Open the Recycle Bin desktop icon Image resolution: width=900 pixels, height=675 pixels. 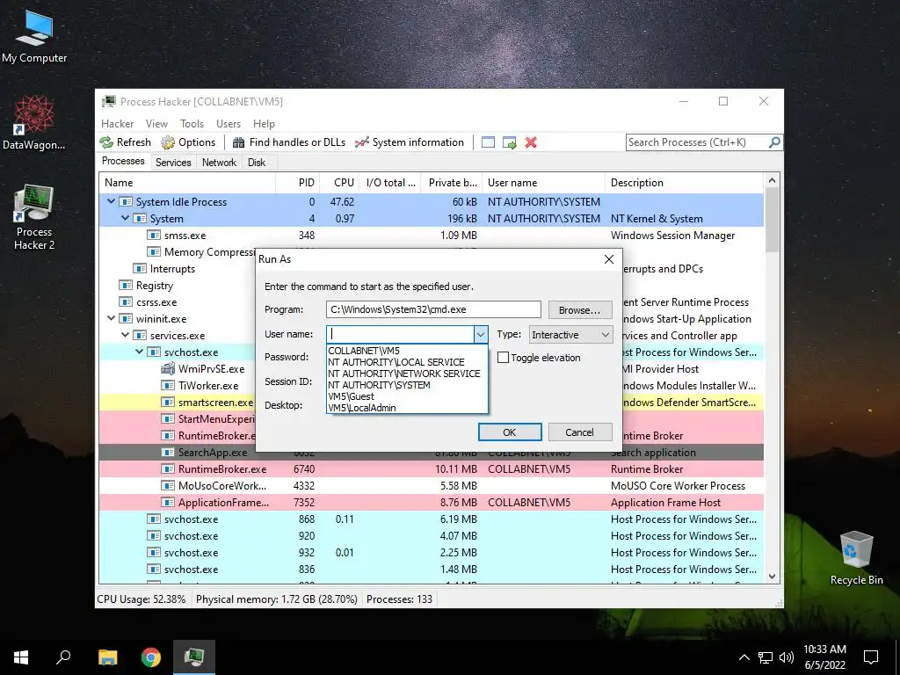pos(856,558)
